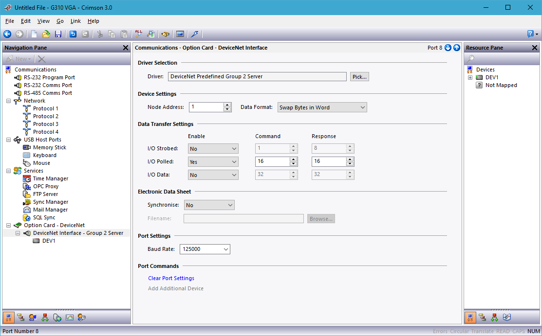542x336 pixels.
Task: Open the Go menu
Action: pos(60,21)
